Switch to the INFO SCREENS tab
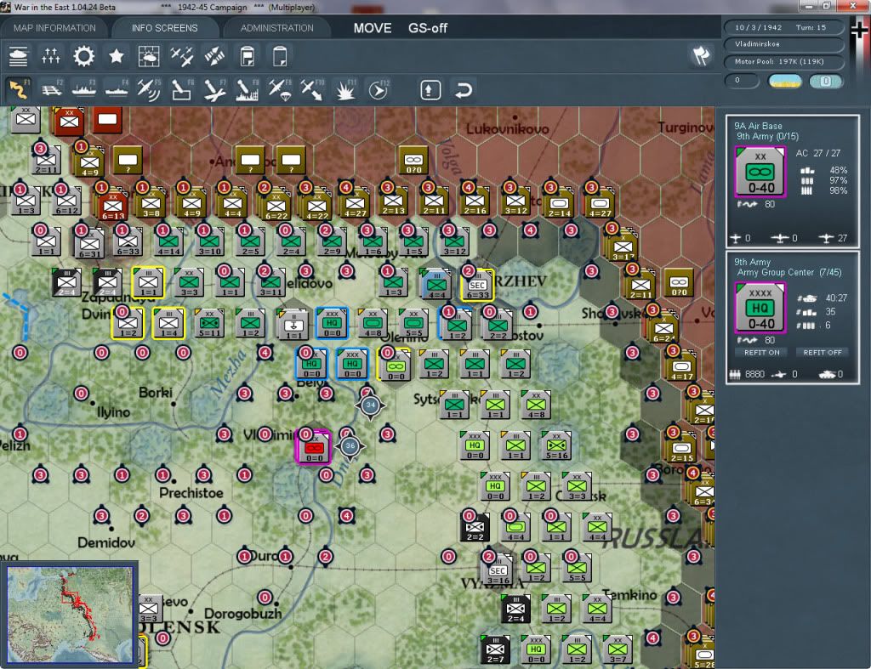 click(x=164, y=28)
